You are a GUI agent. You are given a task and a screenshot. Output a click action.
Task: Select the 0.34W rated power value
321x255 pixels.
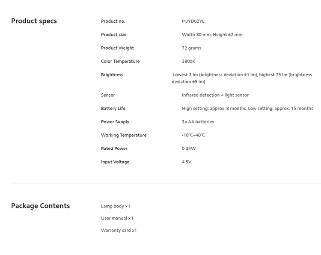point(189,148)
